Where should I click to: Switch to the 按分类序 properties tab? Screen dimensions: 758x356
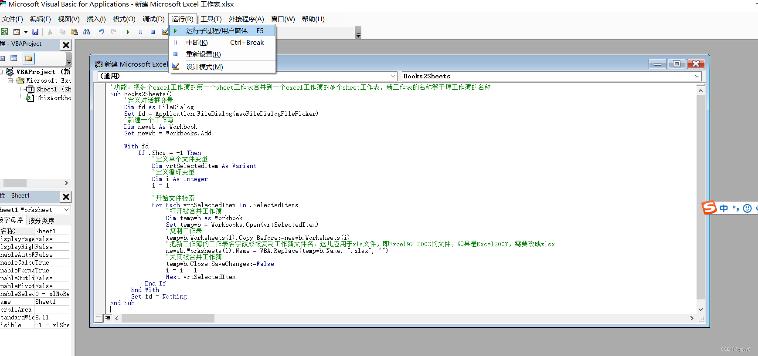pos(41,221)
